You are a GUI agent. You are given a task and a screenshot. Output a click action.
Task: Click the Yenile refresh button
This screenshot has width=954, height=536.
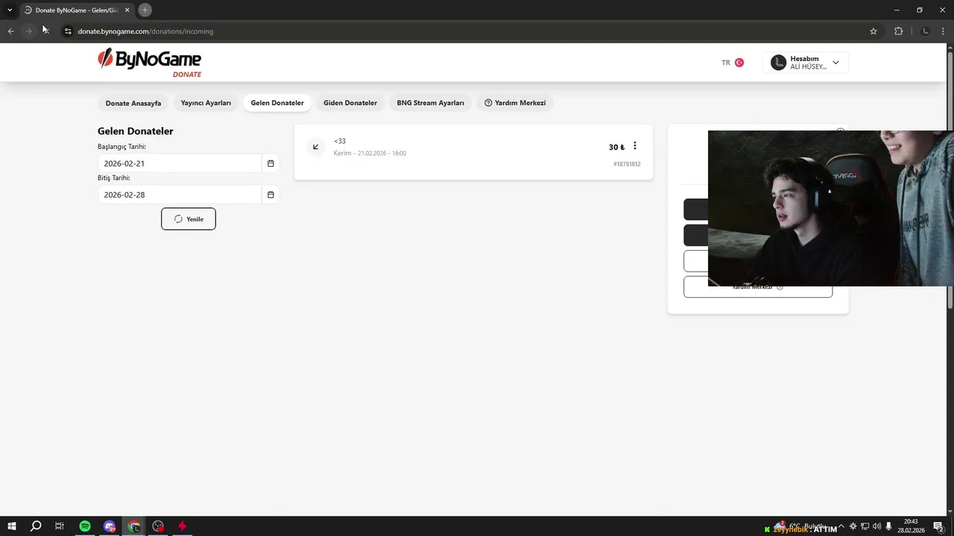tap(189, 219)
